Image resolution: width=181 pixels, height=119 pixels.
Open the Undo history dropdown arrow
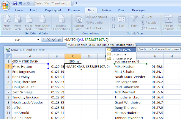tap(25, 3)
